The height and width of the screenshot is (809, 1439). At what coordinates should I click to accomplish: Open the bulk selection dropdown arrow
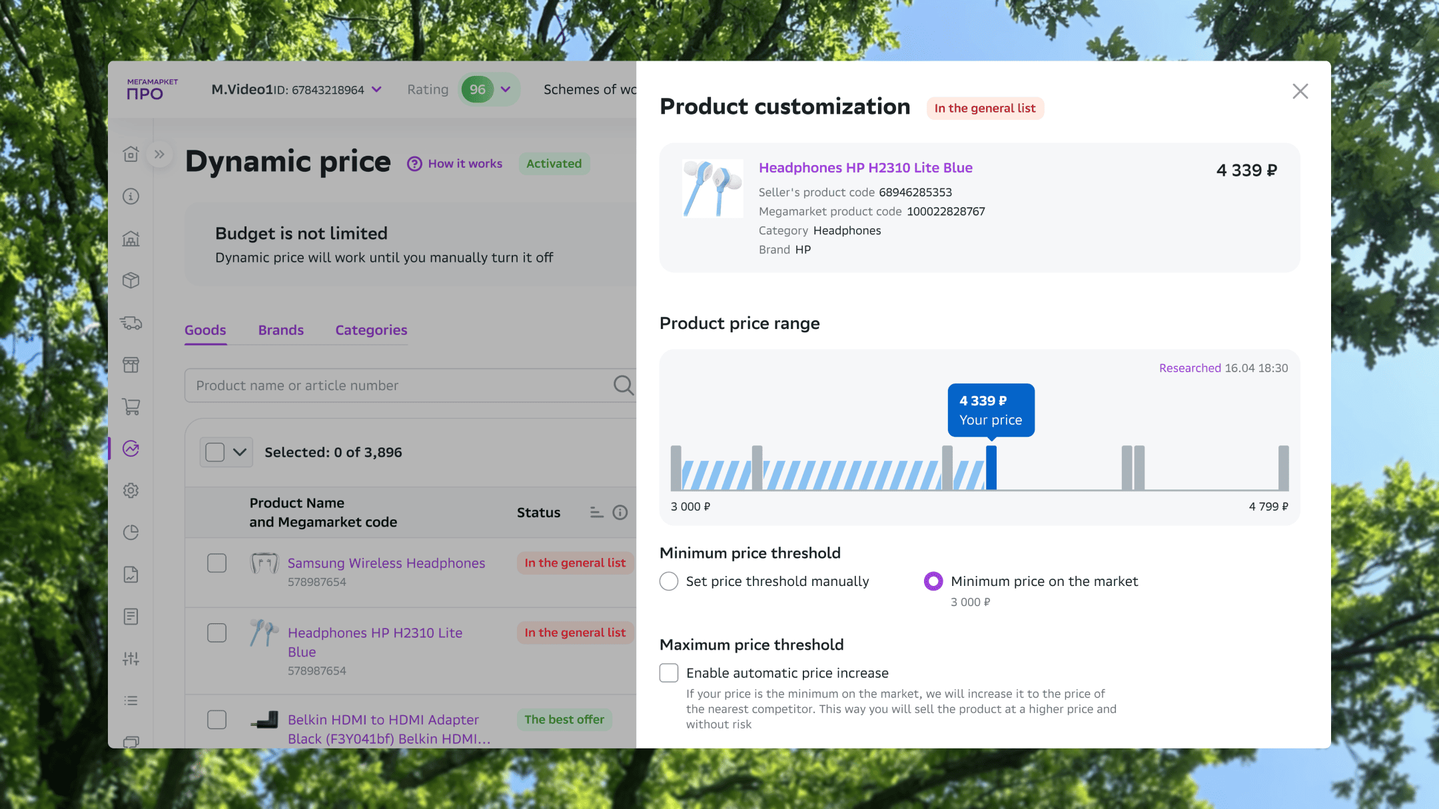pyautogui.click(x=240, y=452)
